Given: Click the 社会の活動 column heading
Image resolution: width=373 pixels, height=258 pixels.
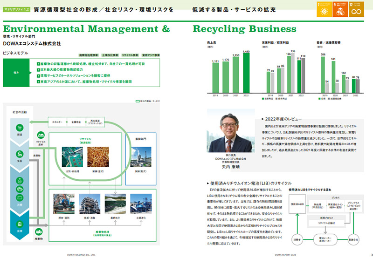Looking at the screenshot, I should (x=20, y=112).
